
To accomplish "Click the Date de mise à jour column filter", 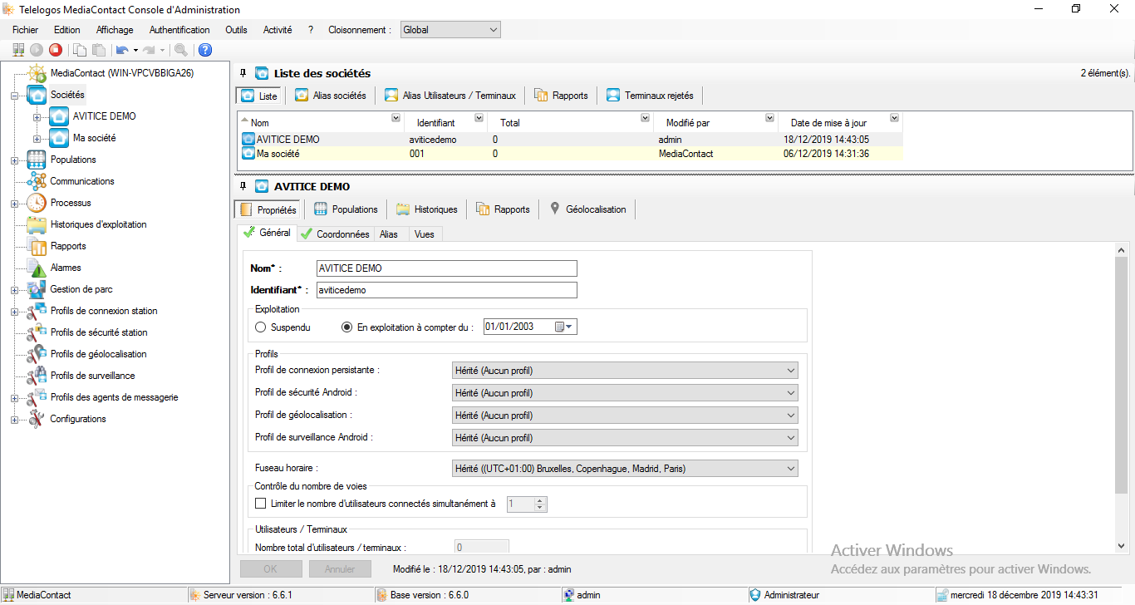I will [894, 118].
